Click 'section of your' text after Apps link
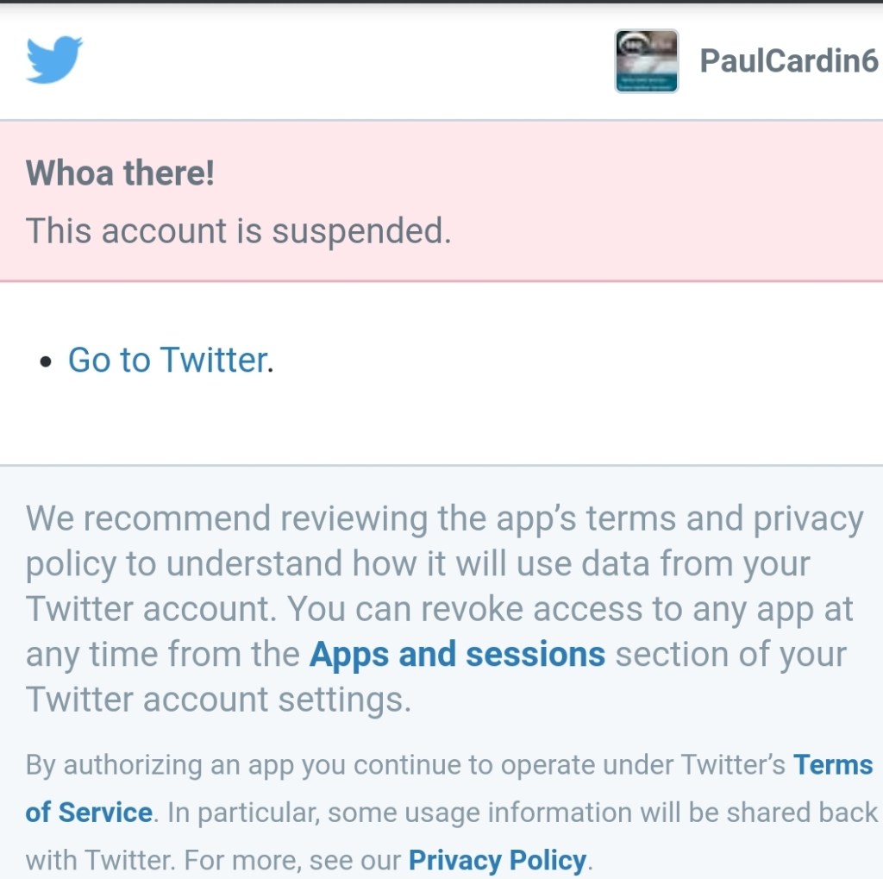 click(730, 654)
